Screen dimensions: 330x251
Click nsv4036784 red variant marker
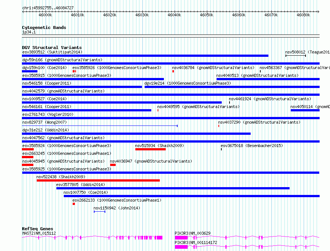point(173,71)
